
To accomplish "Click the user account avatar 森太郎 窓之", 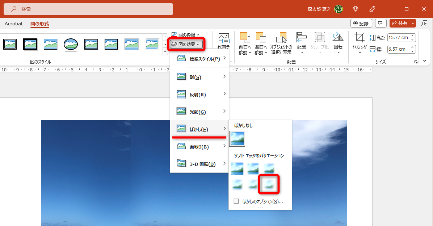I will coord(338,9).
